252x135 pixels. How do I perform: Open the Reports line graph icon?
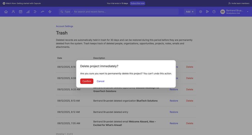[42, 12]
